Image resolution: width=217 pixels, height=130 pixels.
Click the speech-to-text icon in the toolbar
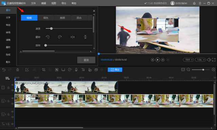(90, 70)
